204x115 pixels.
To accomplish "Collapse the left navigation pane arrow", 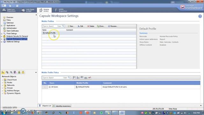I will click(36, 15).
